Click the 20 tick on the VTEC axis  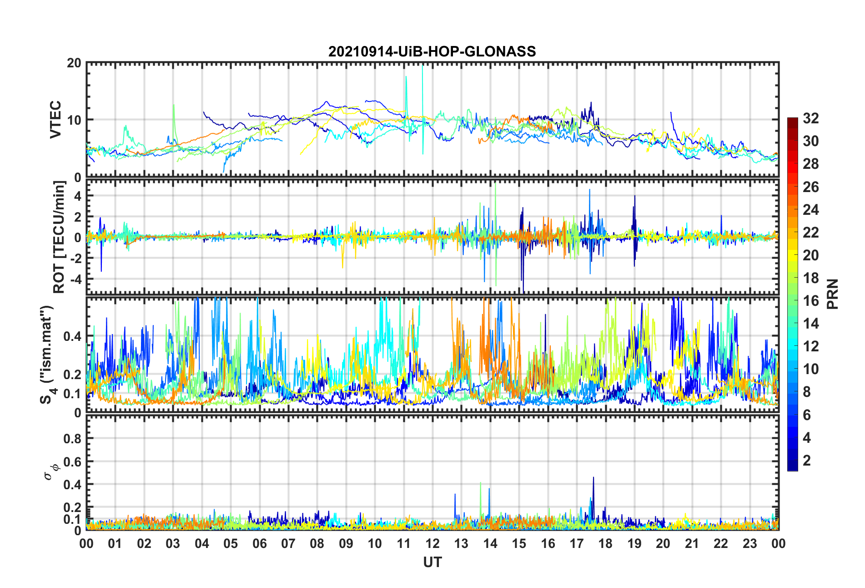74,63
